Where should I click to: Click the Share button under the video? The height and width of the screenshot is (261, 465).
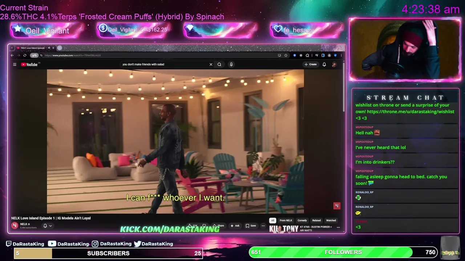pyautogui.click(x=218, y=225)
